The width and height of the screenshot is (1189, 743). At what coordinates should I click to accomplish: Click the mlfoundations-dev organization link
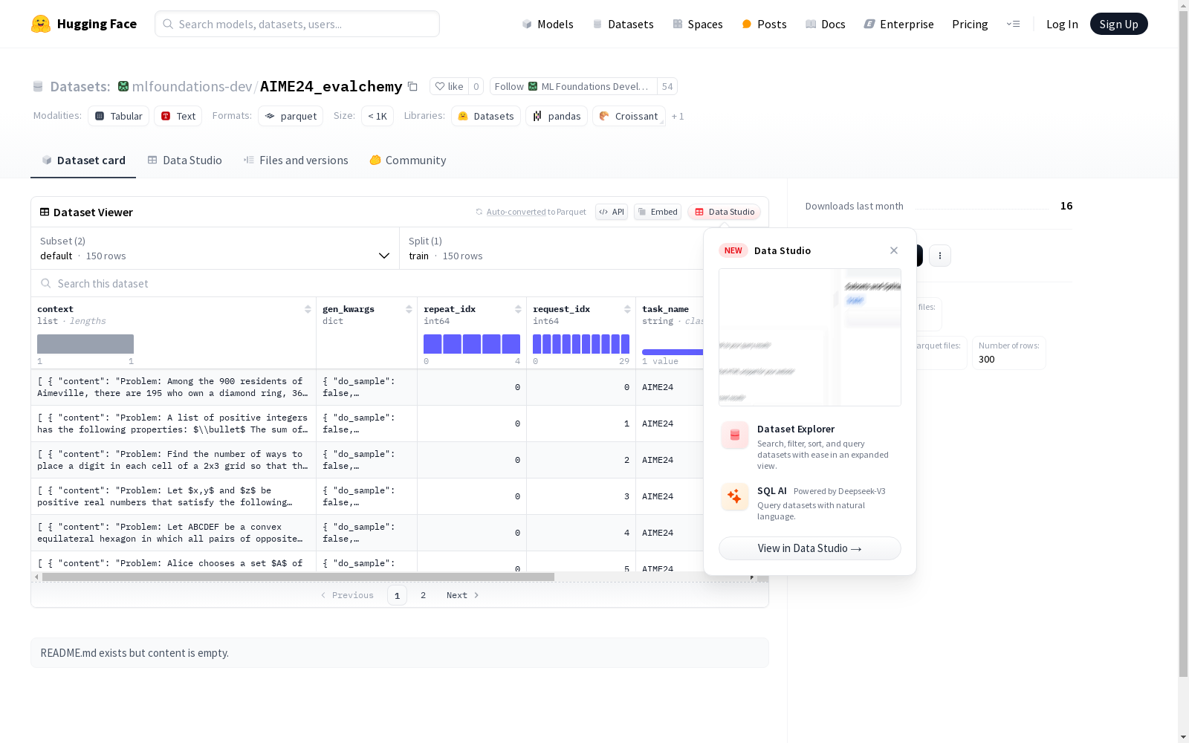[192, 86]
